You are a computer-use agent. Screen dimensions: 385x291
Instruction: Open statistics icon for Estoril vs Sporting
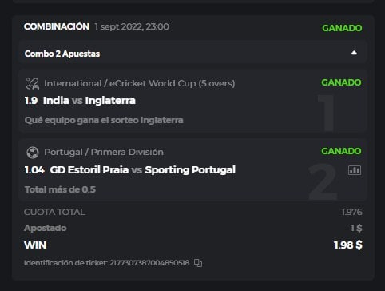(x=355, y=170)
